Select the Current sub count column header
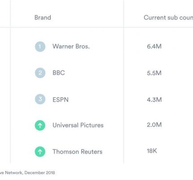The width and height of the screenshot is (193, 180). click(168, 18)
